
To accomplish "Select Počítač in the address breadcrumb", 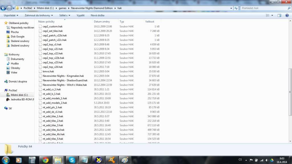I will coord(28,8).
